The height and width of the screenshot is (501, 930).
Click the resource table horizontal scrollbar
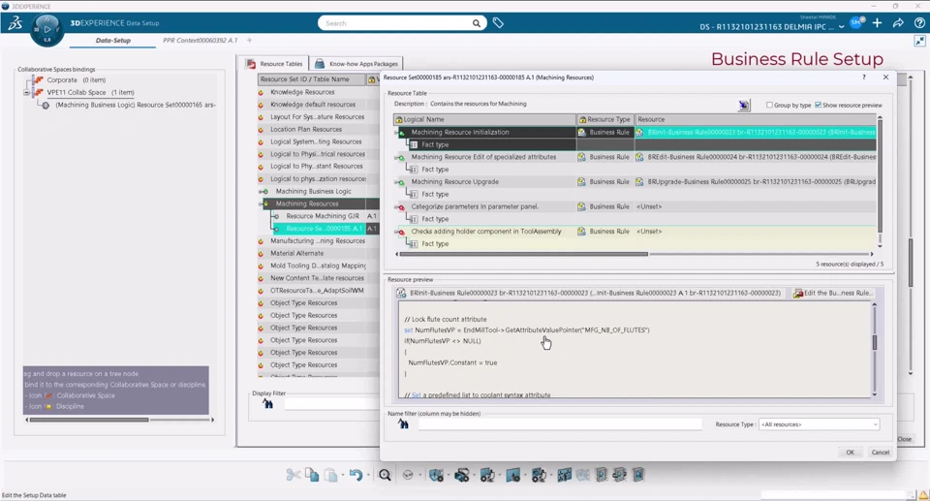[524, 254]
